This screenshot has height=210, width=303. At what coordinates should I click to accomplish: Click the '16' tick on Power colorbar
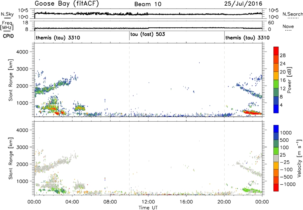[x=283, y=80]
